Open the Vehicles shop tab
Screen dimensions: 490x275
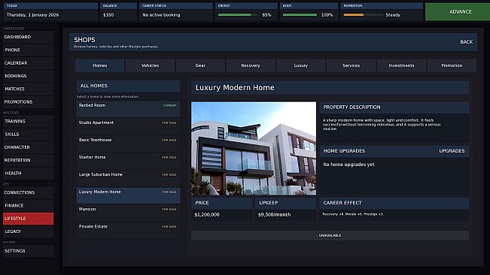[150, 65]
